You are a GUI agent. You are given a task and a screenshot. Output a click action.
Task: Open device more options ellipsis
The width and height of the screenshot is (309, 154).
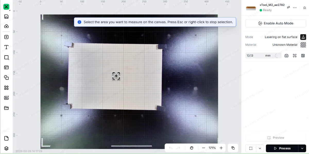coord(295,7)
